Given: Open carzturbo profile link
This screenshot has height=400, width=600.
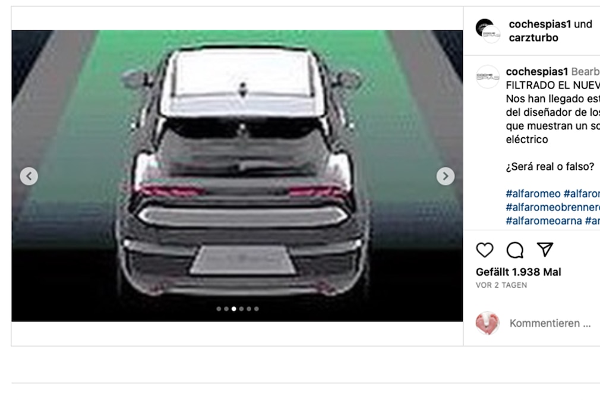Looking at the screenshot, I should (x=533, y=37).
